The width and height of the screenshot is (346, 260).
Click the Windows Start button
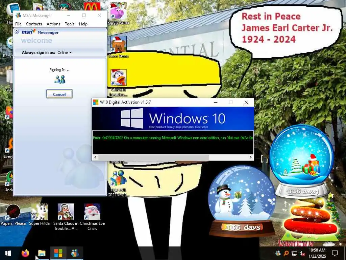pyautogui.click(x=8, y=253)
